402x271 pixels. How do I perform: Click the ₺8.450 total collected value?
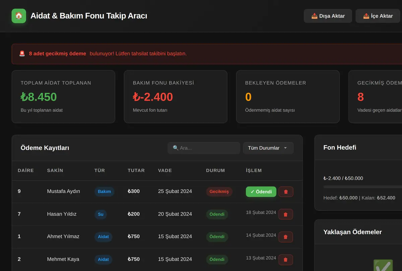(x=39, y=97)
